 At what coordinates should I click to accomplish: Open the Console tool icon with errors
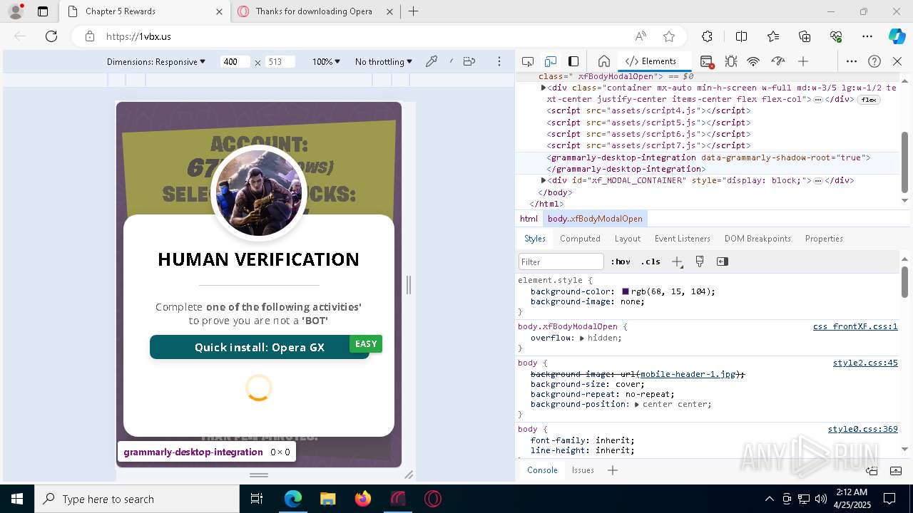point(706,61)
